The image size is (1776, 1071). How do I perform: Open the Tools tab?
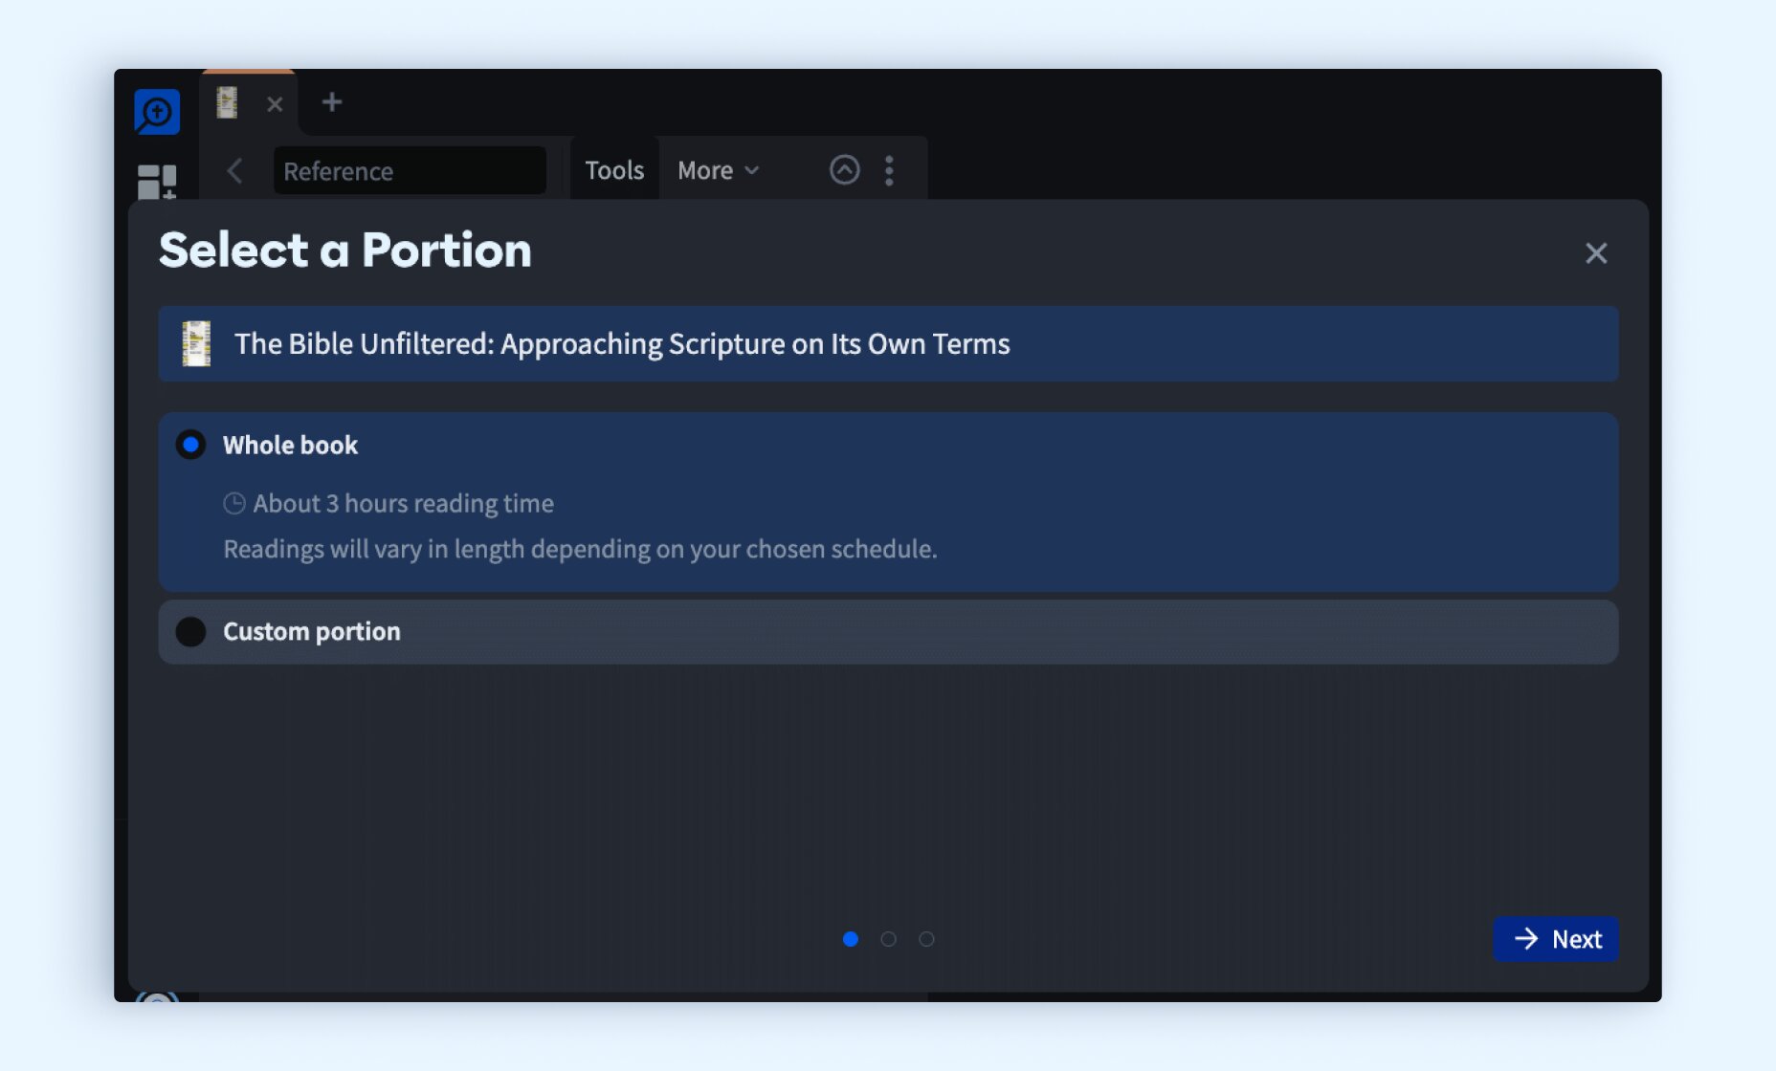614,170
